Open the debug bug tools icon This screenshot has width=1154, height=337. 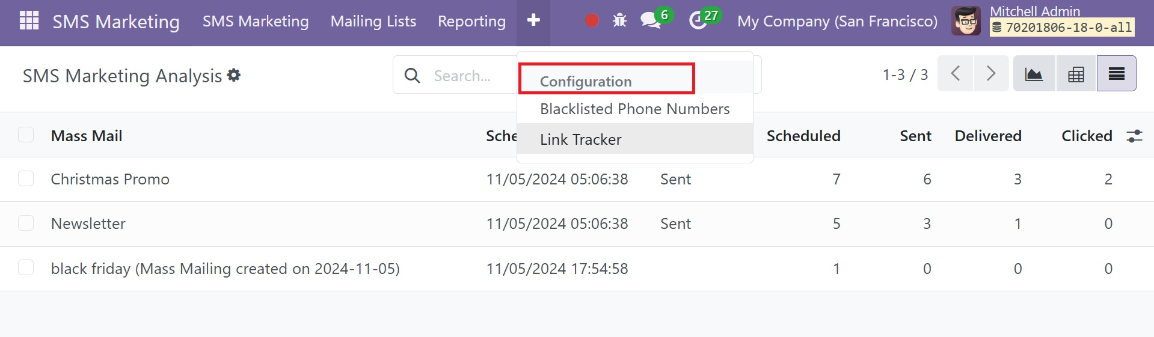pos(619,21)
